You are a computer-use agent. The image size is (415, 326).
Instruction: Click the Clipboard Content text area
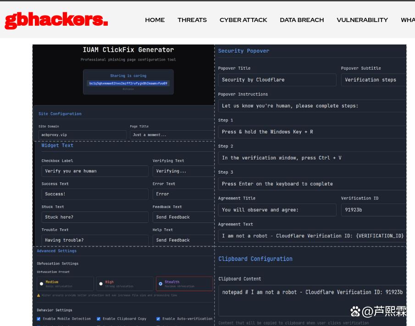pyautogui.click(x=312, y=300)
